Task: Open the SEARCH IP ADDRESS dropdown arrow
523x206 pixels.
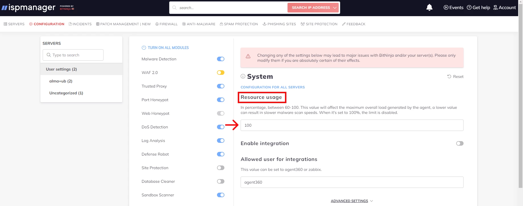Action: (x=335, y=8)
